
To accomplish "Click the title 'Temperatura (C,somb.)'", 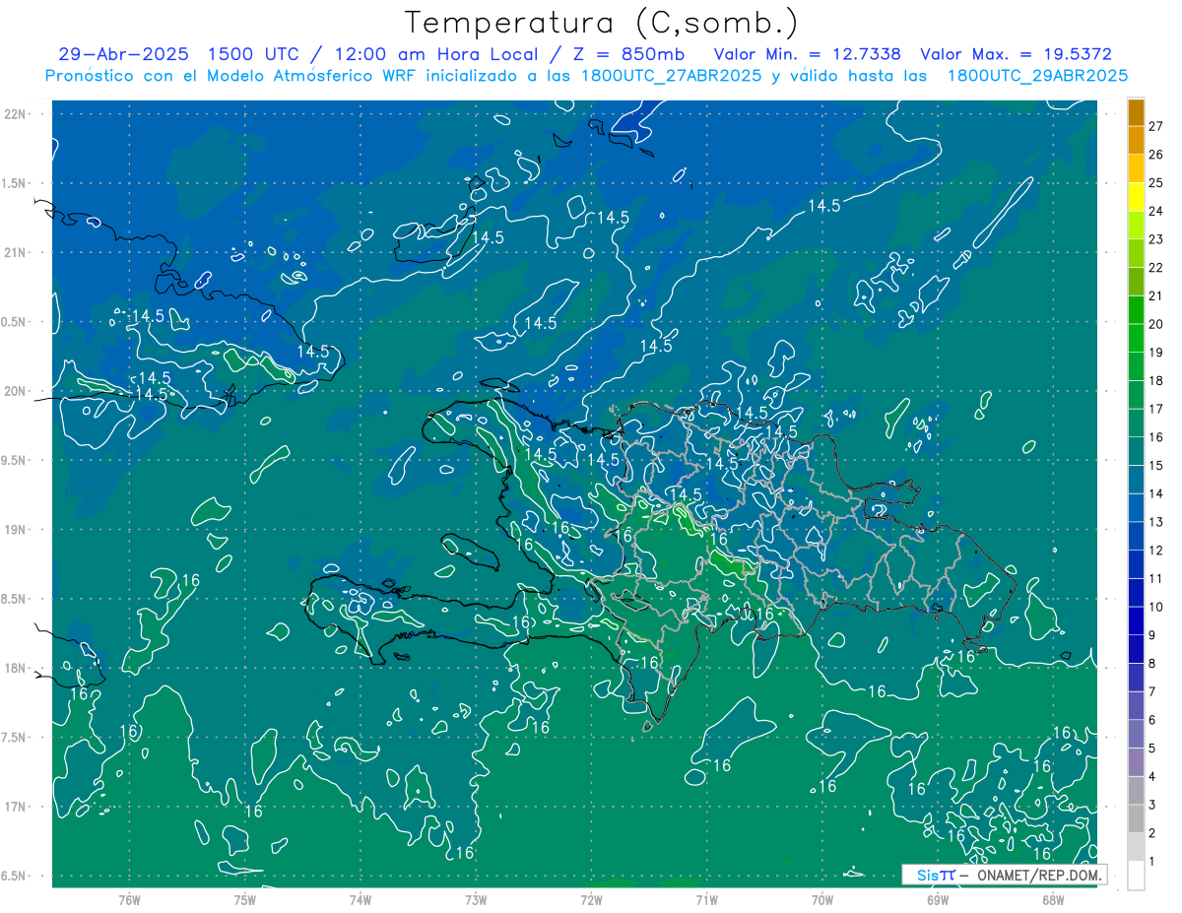I will point(601,24).
